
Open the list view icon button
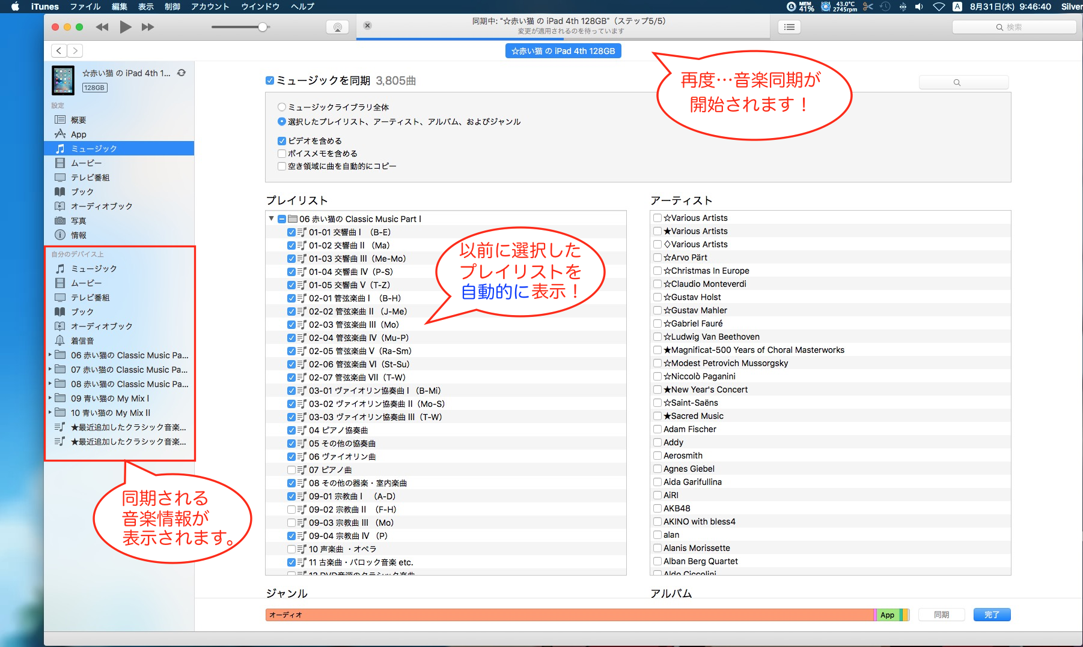pos(789,27)
